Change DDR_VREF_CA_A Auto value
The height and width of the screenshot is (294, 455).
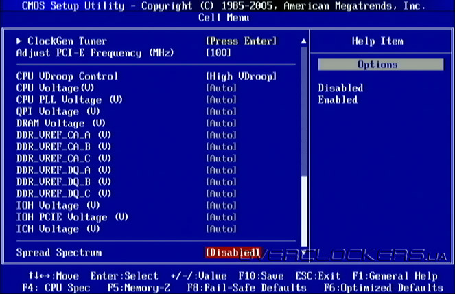point(221,135)
